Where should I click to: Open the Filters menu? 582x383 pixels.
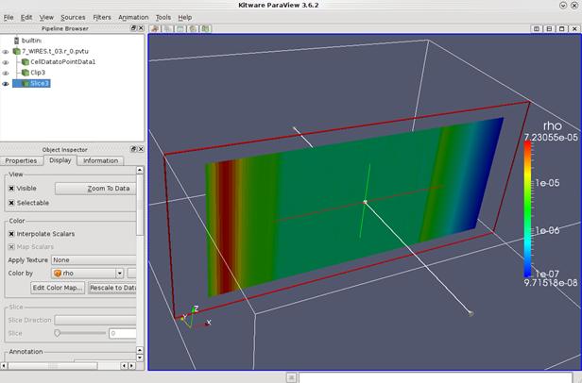[102, 17]
